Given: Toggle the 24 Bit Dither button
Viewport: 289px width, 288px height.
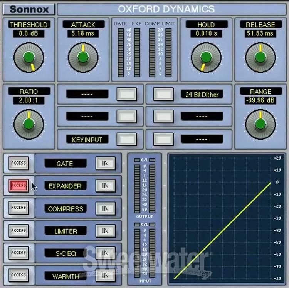Looking at the screenshot, I should click(163, 94).
